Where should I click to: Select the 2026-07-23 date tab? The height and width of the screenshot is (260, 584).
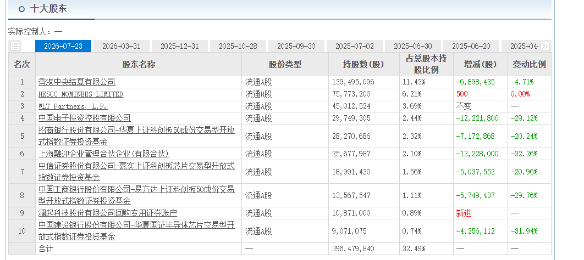pyautogui.click(x=63, y=46)
